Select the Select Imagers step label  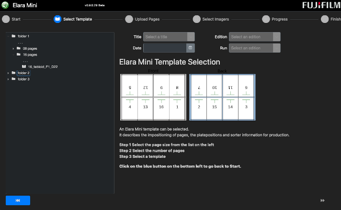click(x=216, y=19)
